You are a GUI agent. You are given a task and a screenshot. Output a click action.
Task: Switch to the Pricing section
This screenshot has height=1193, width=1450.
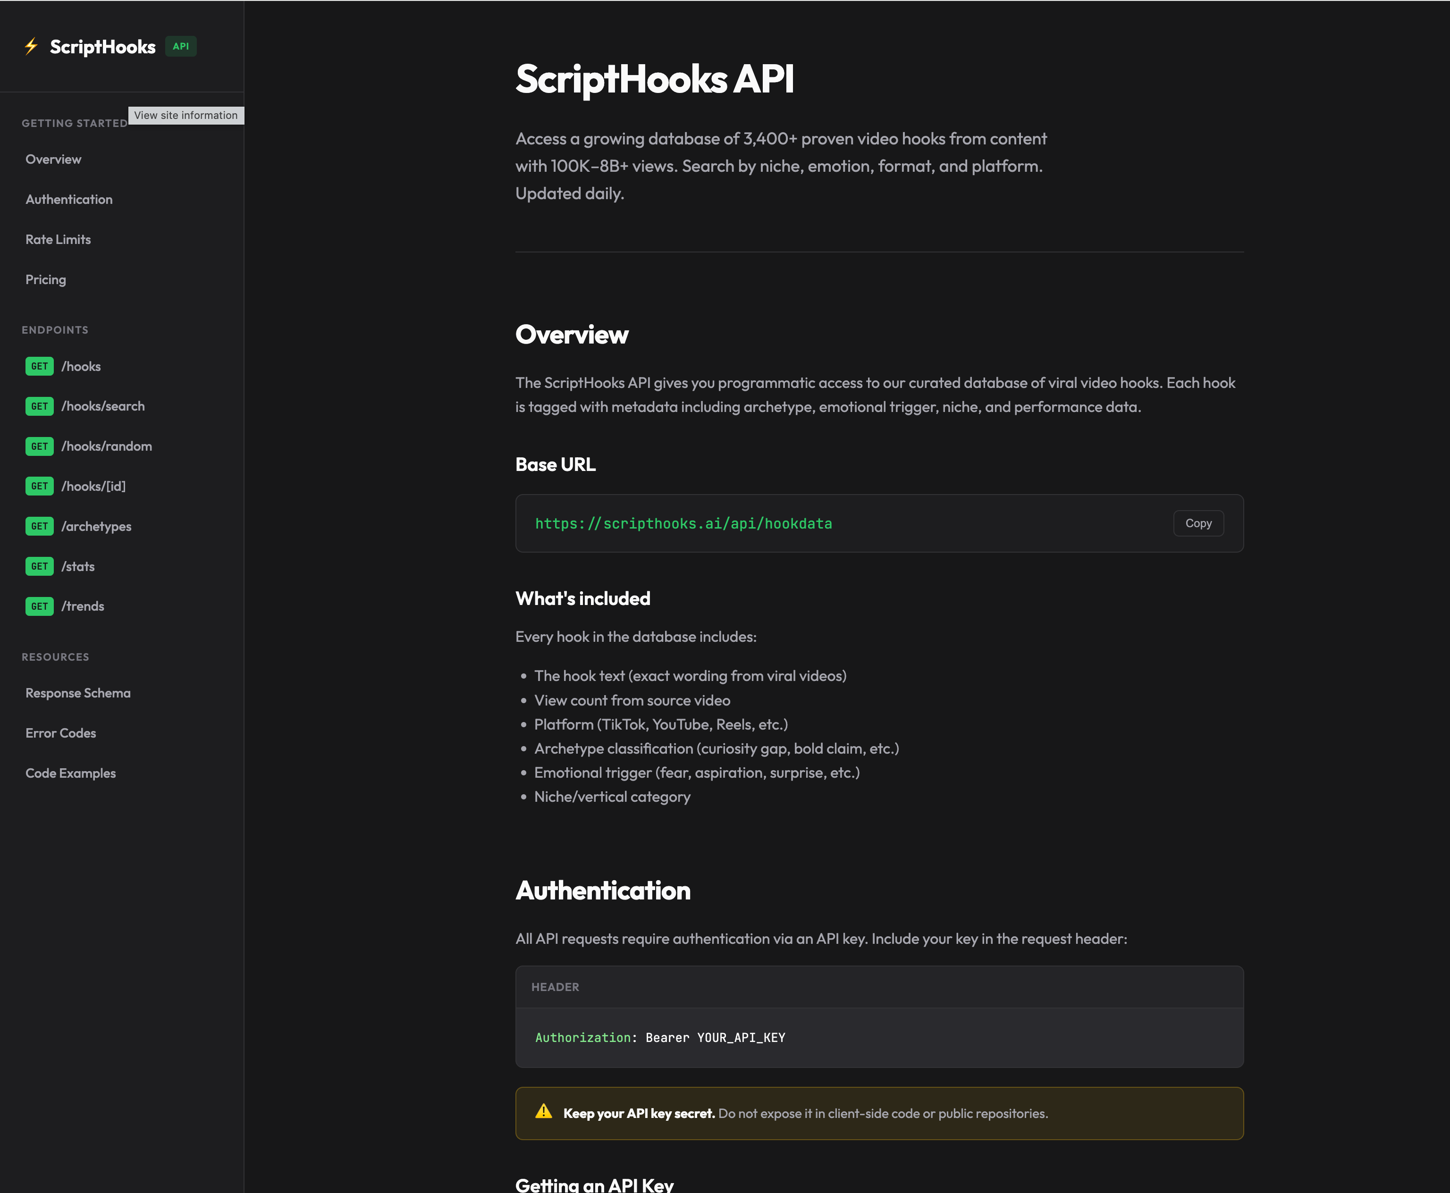(x=45, y=279)
